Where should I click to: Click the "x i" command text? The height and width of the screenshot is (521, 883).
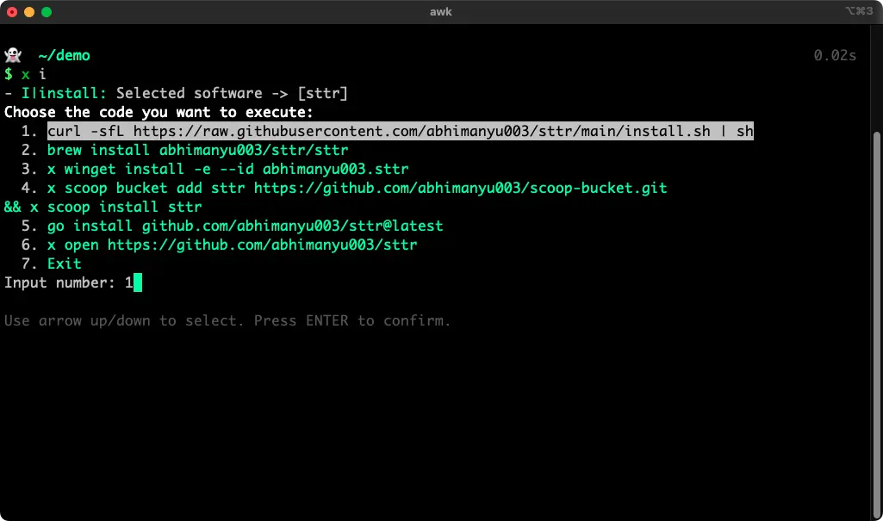[34, 74]
